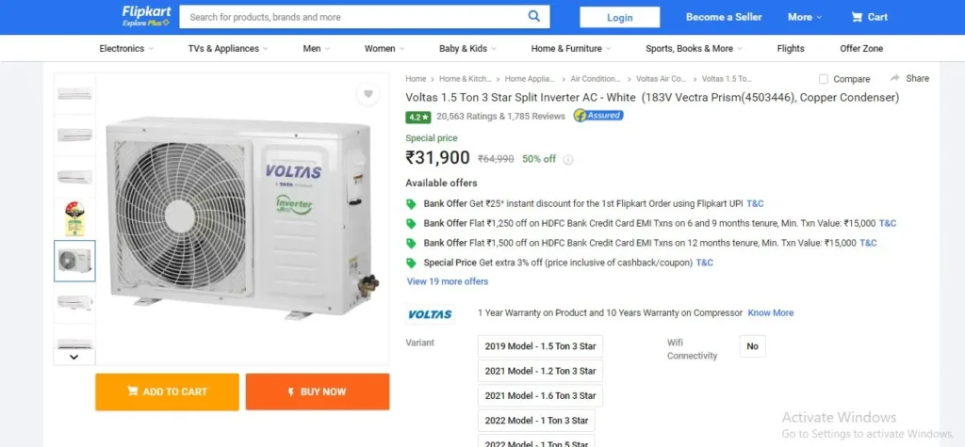Click the Voltas brand logo
The width and height of the screenshot is (965, 447).
pos(430,314)
